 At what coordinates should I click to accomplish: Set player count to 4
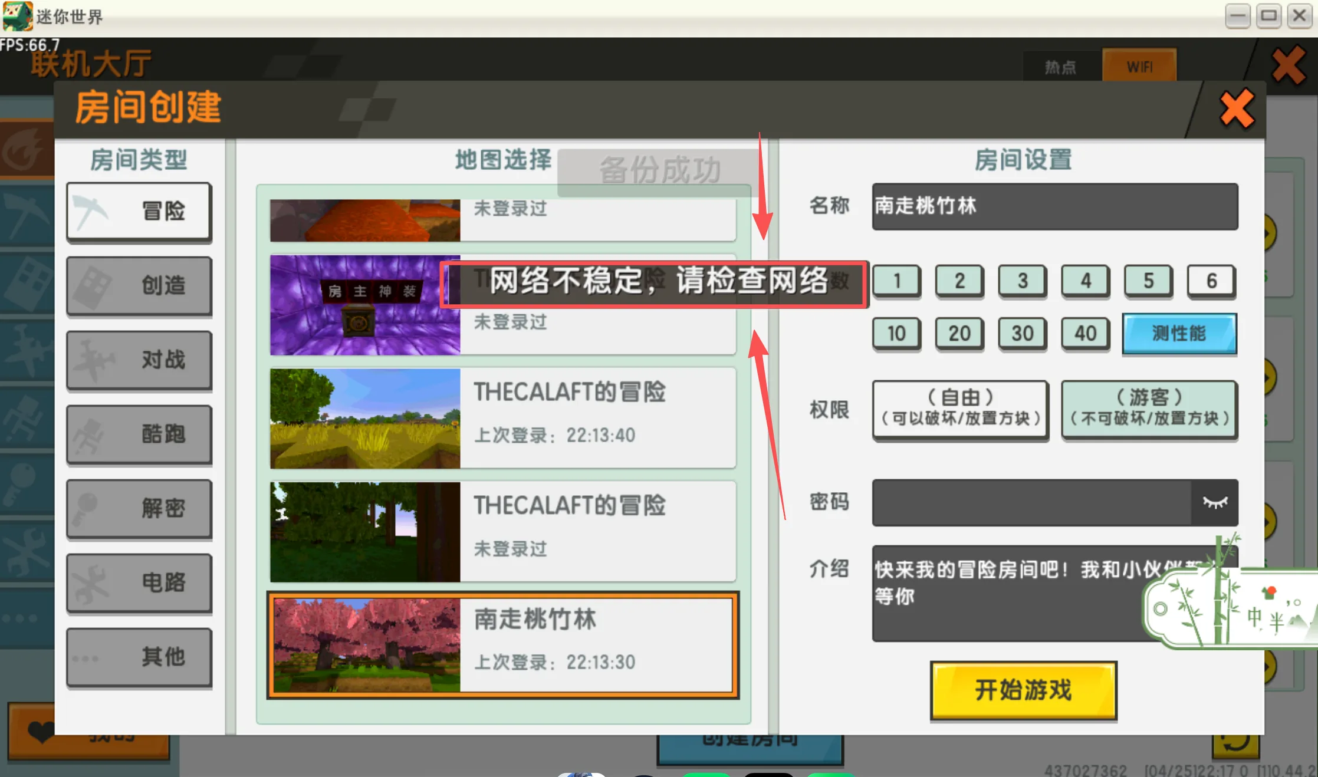(x=1086, y=281)
